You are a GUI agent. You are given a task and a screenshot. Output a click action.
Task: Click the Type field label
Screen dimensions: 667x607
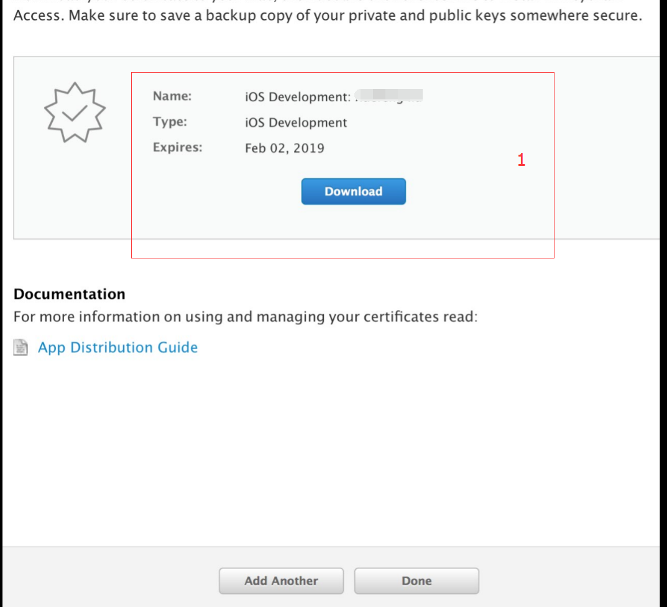pos(170,122)
